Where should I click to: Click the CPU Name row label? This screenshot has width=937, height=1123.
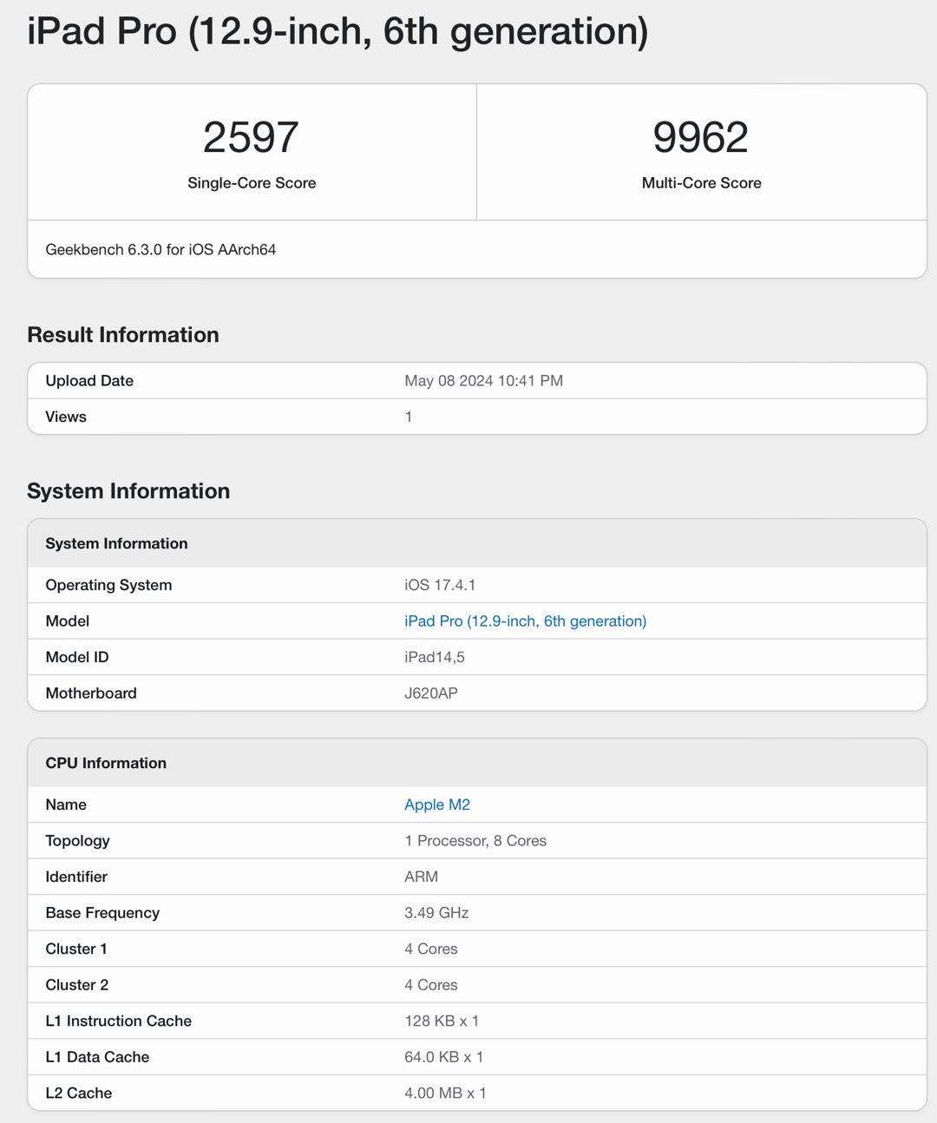66,804
